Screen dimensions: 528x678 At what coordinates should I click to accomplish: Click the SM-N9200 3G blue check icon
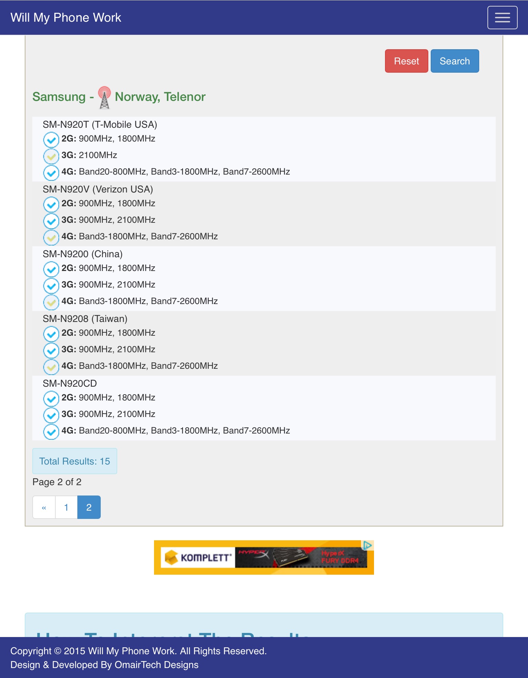pos(51,285)
